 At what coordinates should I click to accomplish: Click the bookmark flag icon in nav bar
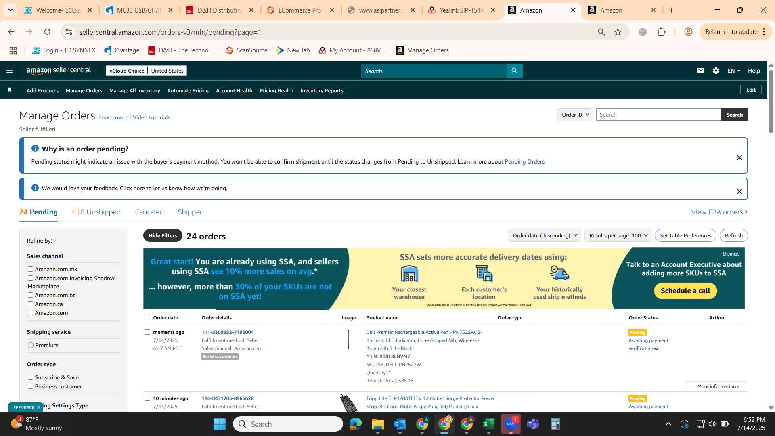point(10,90)
